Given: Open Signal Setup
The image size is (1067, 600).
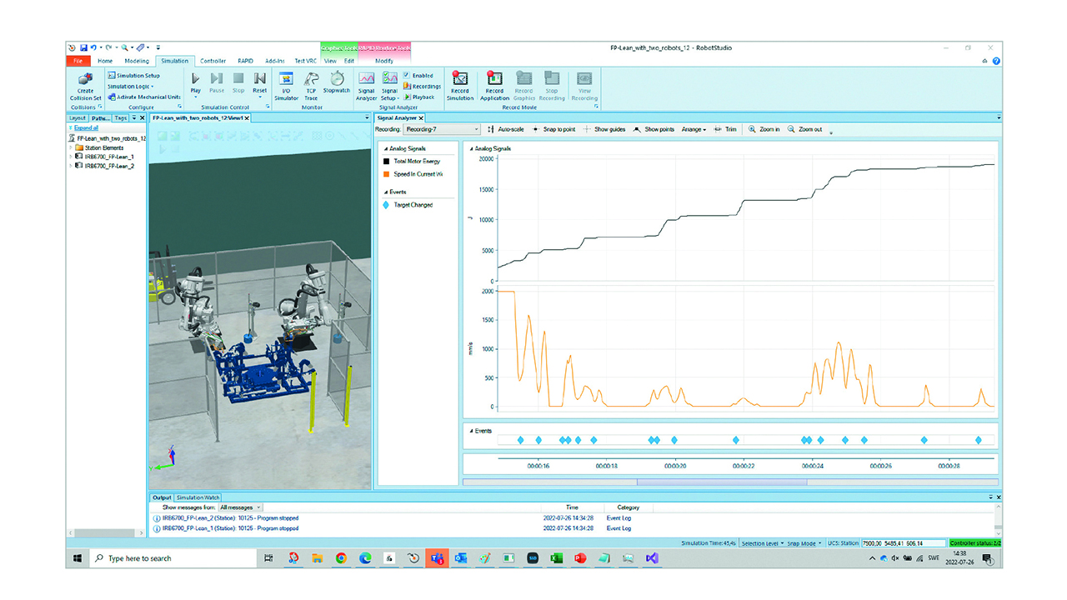Looking at the screenshot, I should coord(389,86).
